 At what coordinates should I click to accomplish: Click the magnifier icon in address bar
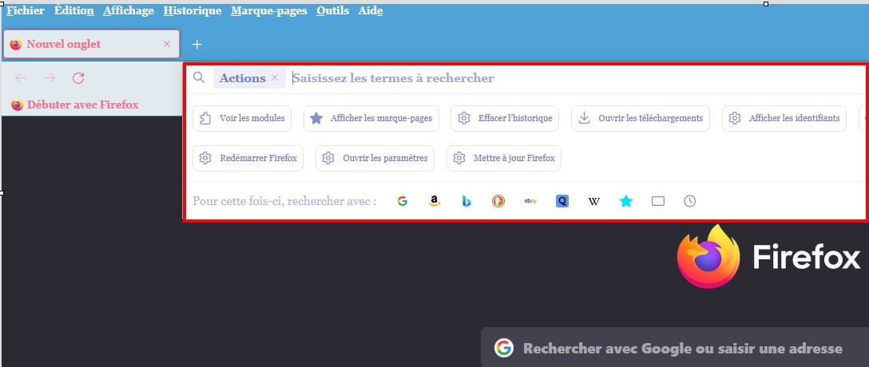tap(199, 77)
